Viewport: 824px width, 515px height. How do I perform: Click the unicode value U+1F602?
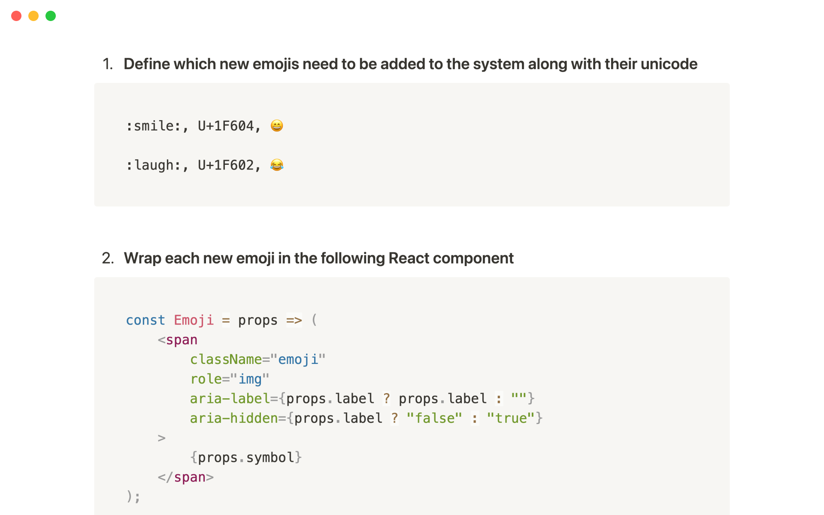[227, 165]
